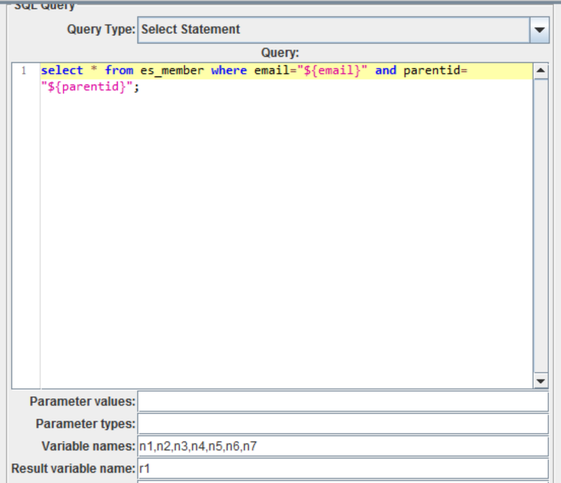
Task: Click the Variable names field containing n1,n2,n3
Action: pyautogui.click(x=343, y=446)
